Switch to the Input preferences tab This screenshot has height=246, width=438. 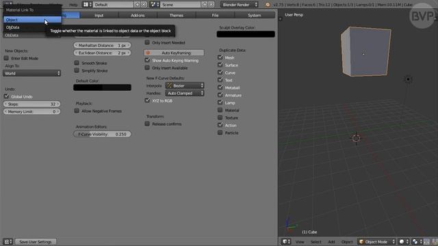click(x=99, y=15)
